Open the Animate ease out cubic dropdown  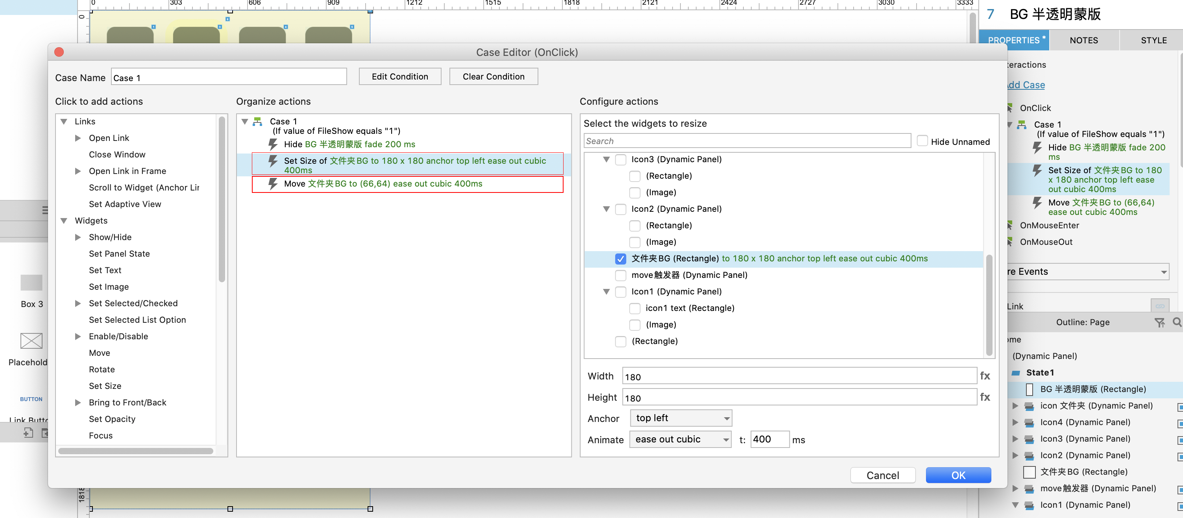[680, 439]
